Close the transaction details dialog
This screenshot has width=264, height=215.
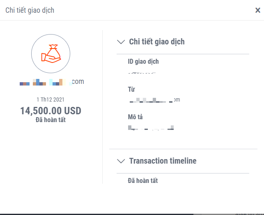point(257,10)
